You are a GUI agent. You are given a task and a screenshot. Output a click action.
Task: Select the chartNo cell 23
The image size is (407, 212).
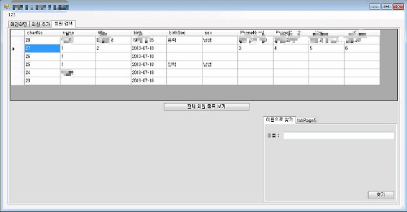click(42, 81)
